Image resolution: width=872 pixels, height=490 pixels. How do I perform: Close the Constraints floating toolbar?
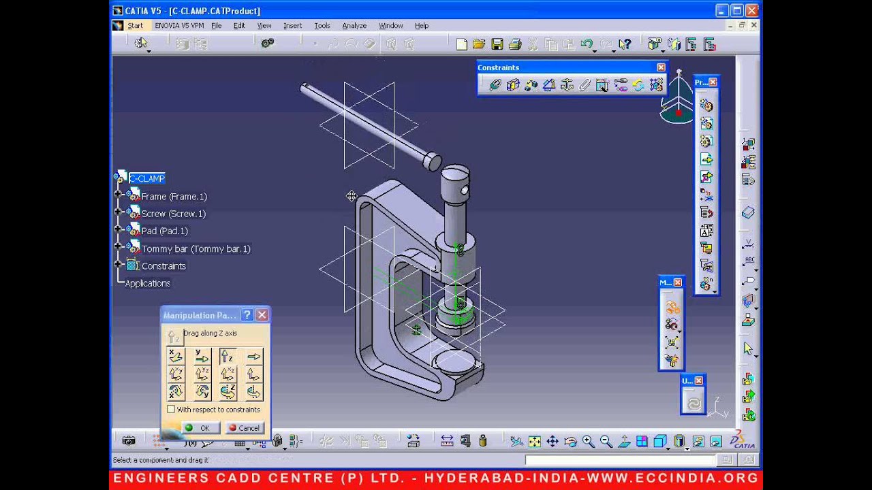pos(661,67)
